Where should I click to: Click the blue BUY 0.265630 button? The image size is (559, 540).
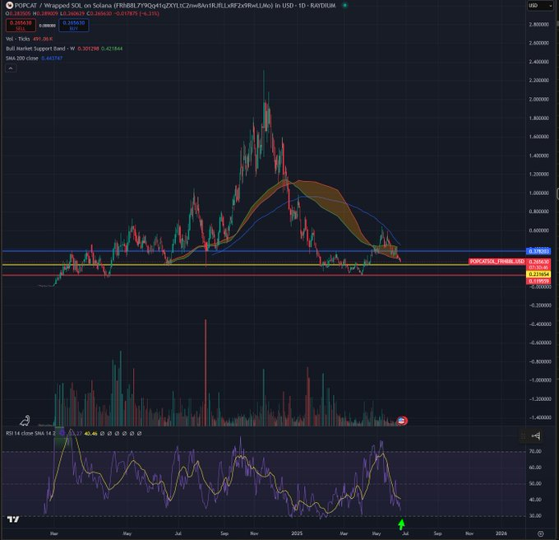[x=73, y=26]
